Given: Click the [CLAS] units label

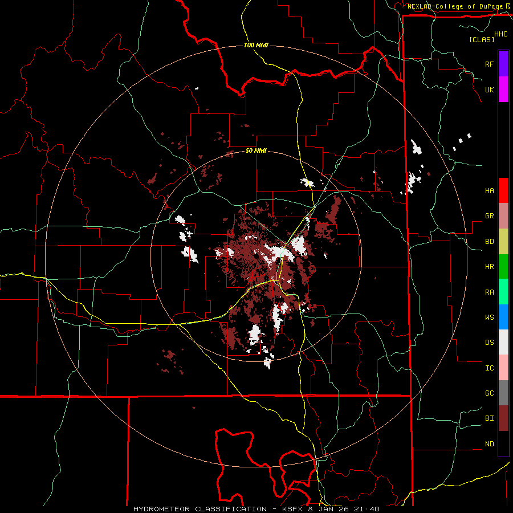Looking at the screenshot, I should (x=482, y=39).
